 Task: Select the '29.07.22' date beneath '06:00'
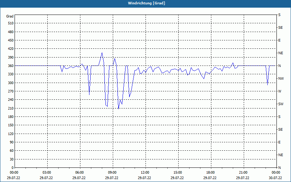tap(79, 178)
